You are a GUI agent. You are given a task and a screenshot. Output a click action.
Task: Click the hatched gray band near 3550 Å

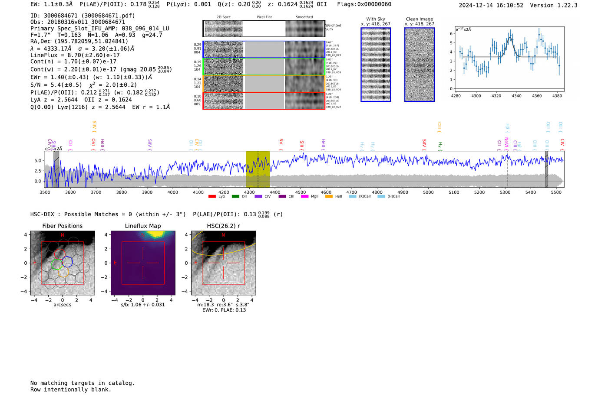click(x=56, y=169)
